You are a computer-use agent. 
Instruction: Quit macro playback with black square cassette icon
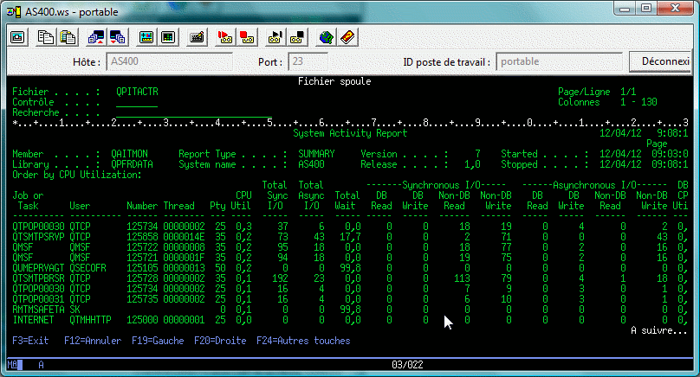297,37
